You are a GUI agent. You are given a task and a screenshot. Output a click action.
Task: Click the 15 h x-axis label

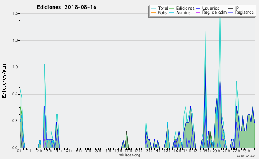pyautogui.click(x=167, y=150)
